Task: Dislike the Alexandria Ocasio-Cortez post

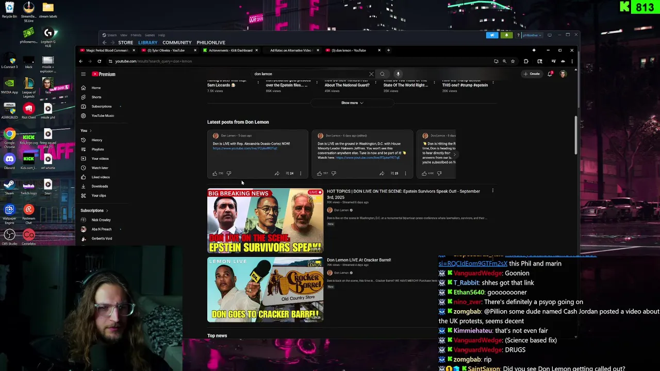Action: 229,174
